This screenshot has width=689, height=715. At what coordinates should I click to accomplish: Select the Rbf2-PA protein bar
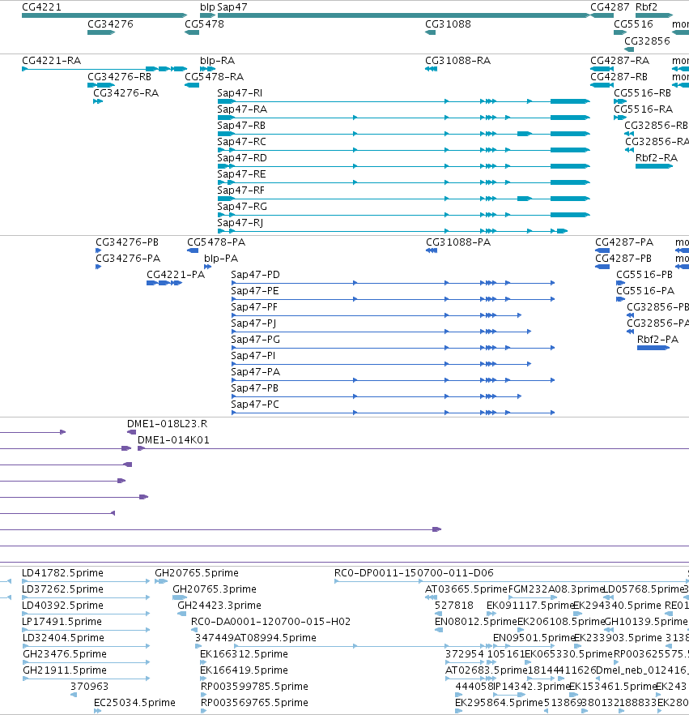(653, 348)
